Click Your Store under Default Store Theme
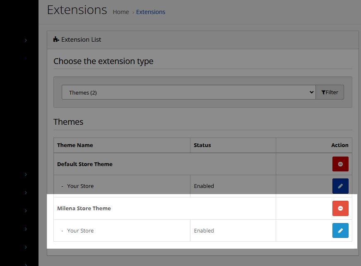 [80, 186]
